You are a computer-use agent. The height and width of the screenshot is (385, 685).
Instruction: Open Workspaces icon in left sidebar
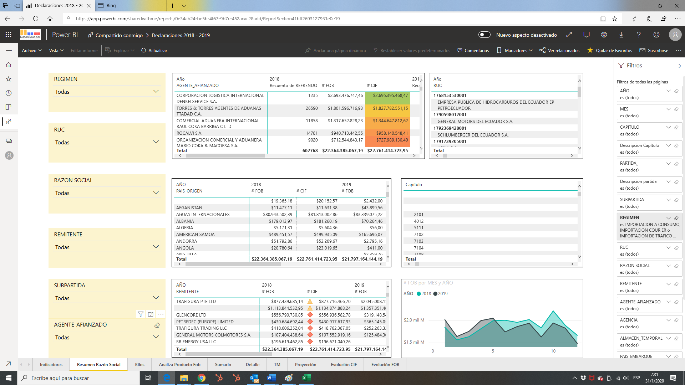pos(9,141)
